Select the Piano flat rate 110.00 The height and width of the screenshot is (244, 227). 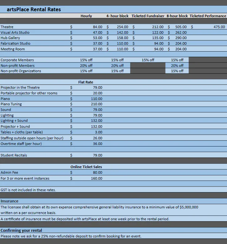96,99
